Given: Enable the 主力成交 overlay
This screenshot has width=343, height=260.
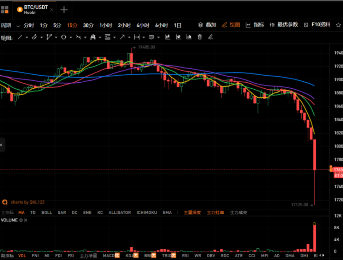Looking at the screenshot, I should [238, 213].
